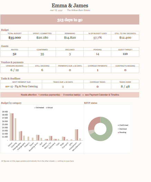Viewport: 151px width, 182px height.
Task: Click the "PENDING" header in the Guests table
Action: (97, 50)
